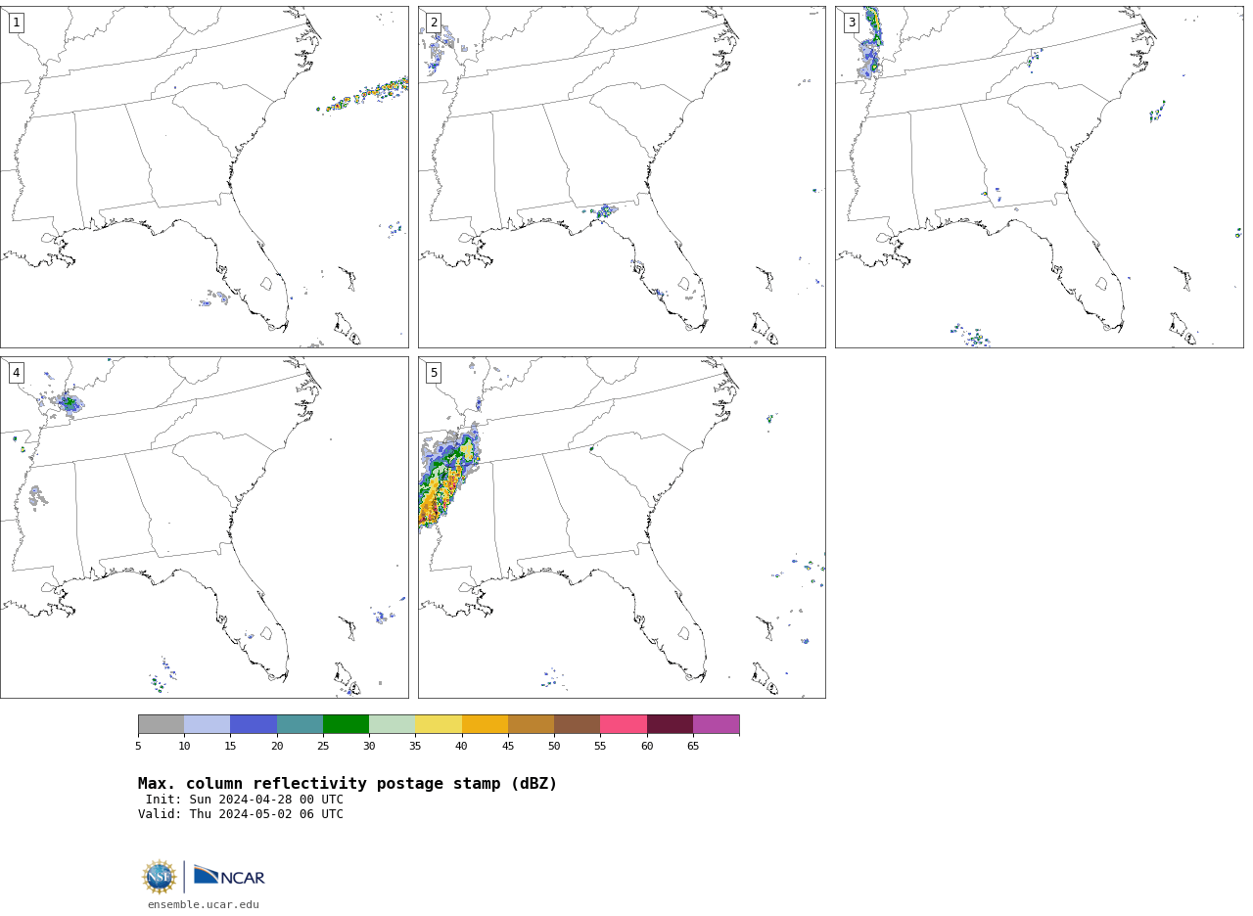The height and width of the screenshot is (916, 1253).
Task: Click the panel number label '2'
Action: 434,23
